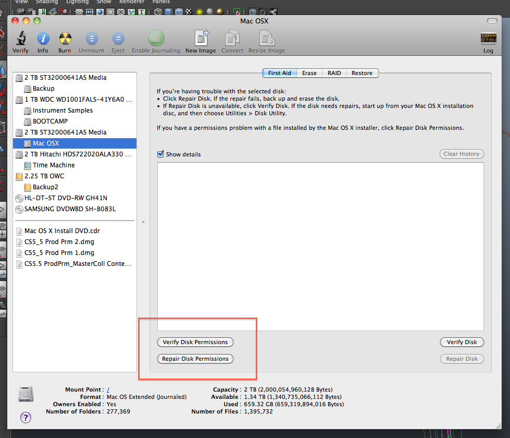Click Maya's yellow use-all-lights sphere icon
Screen dimensions: 510x438
tap(200, 11)
